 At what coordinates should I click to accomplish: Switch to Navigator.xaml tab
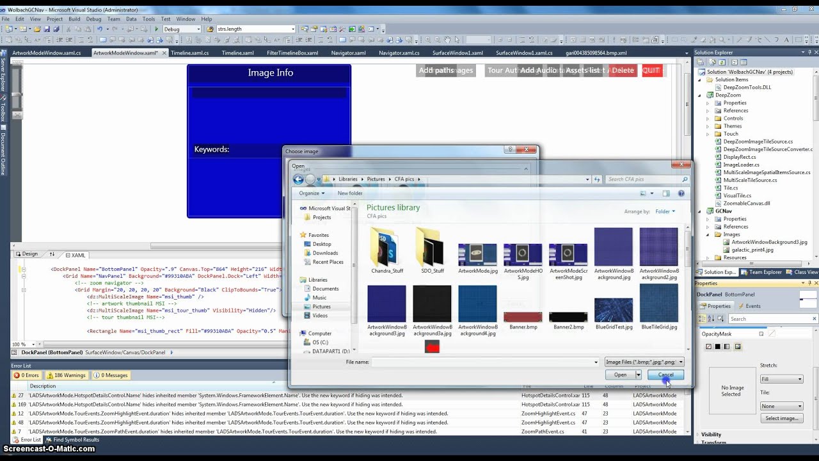[x=348, y=53]
